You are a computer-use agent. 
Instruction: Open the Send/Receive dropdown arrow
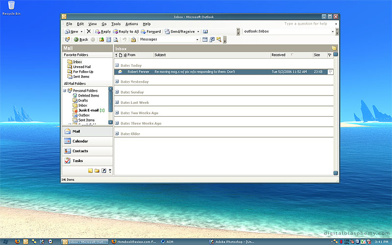point(198,31)
